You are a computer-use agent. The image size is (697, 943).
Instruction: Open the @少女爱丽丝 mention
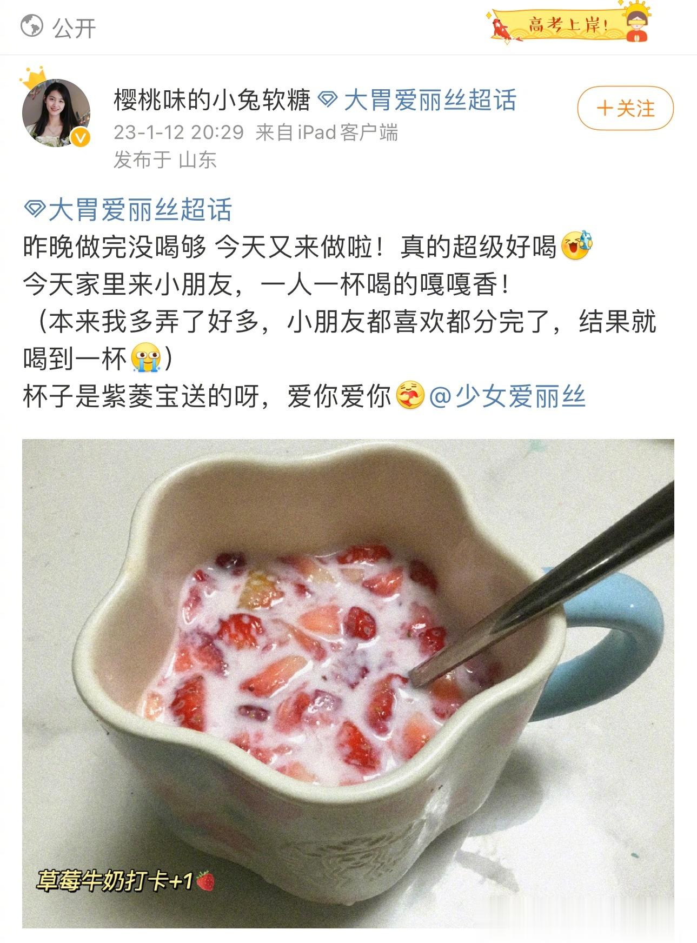click(x=508, y=396)
